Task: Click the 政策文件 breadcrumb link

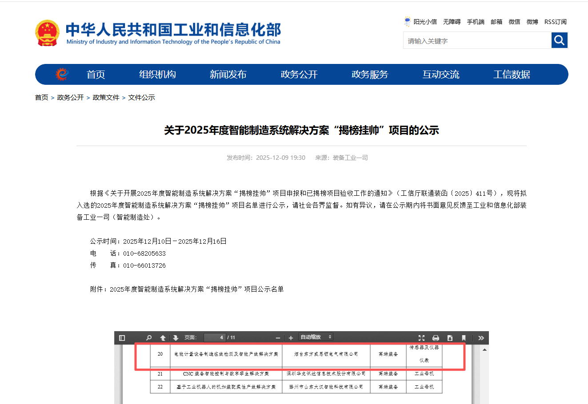Action: [106, 98]
